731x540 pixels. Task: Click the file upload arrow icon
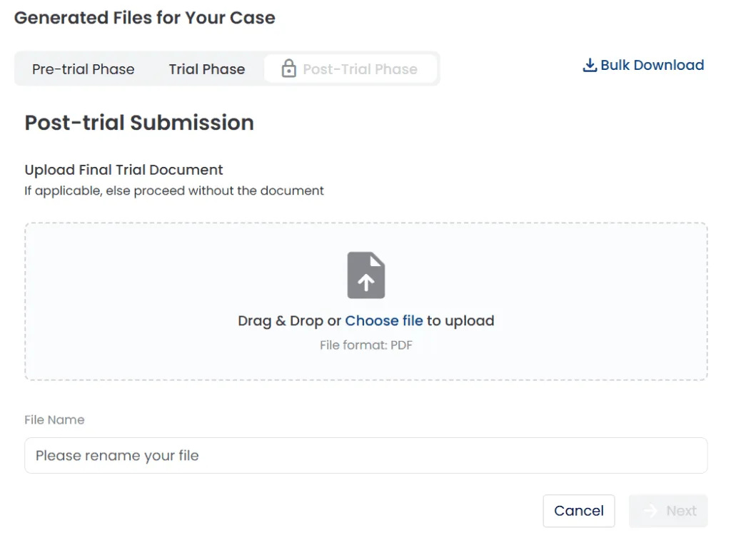click(x=366, y=275)
